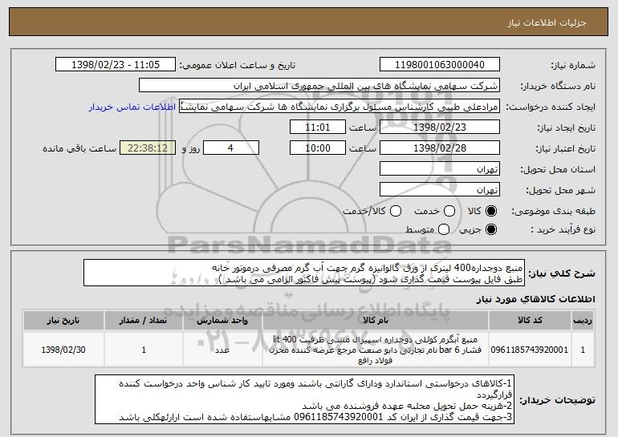The image size is (618, 437).
Task: Click the طبقه بندی موضوعی label
Action: point(553,212)
